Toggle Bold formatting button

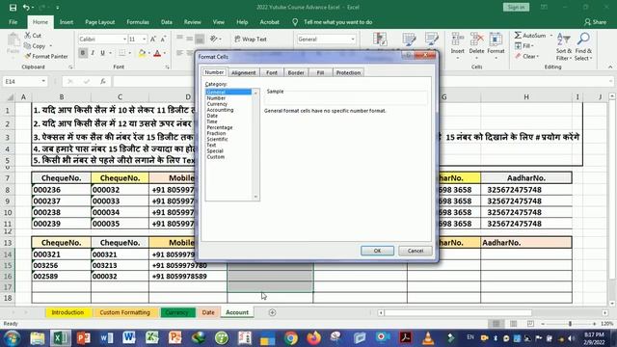click(x=83, y=53)
